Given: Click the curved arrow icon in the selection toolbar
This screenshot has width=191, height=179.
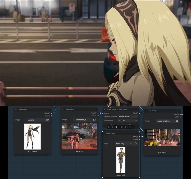Looking at the screenshot, I should pos(129,127).
